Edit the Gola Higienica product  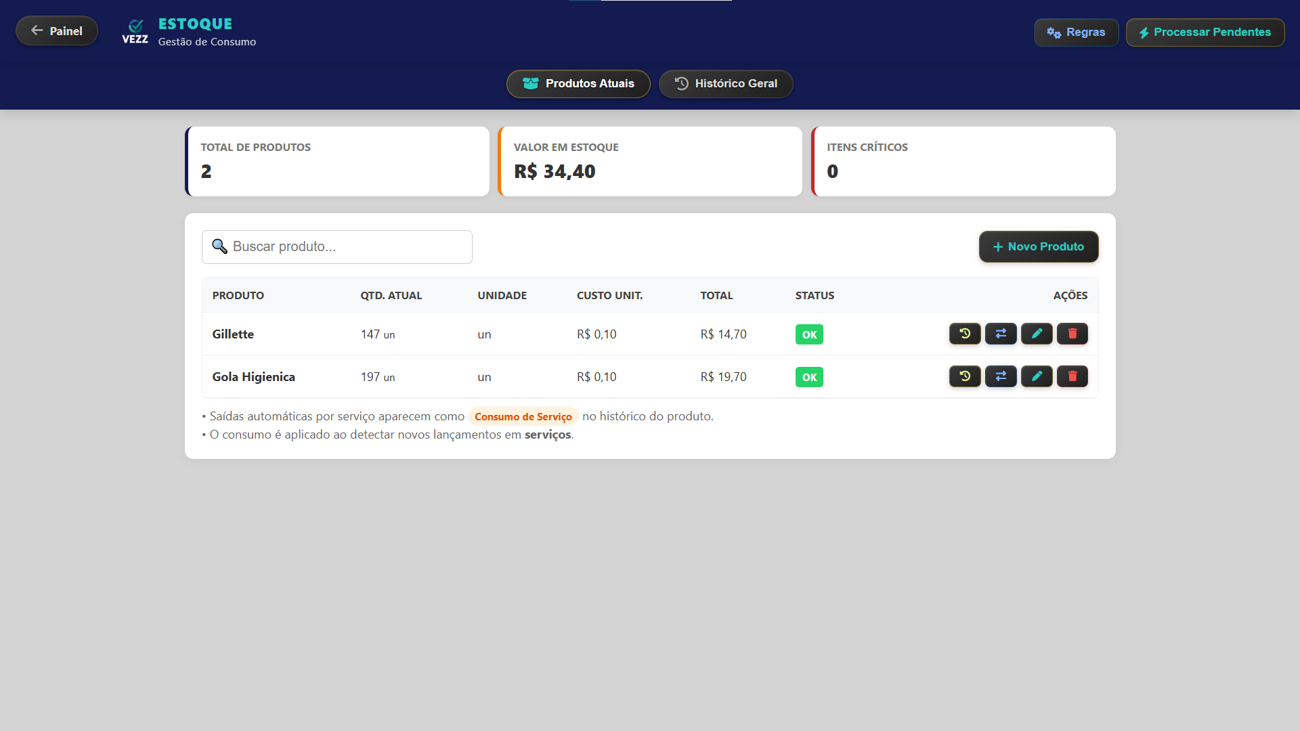tap(1036, 376)
